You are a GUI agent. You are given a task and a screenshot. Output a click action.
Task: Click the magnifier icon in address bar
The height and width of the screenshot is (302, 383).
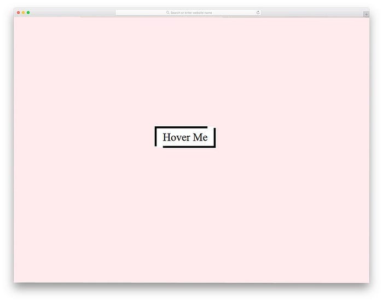[x=168, y=13]
